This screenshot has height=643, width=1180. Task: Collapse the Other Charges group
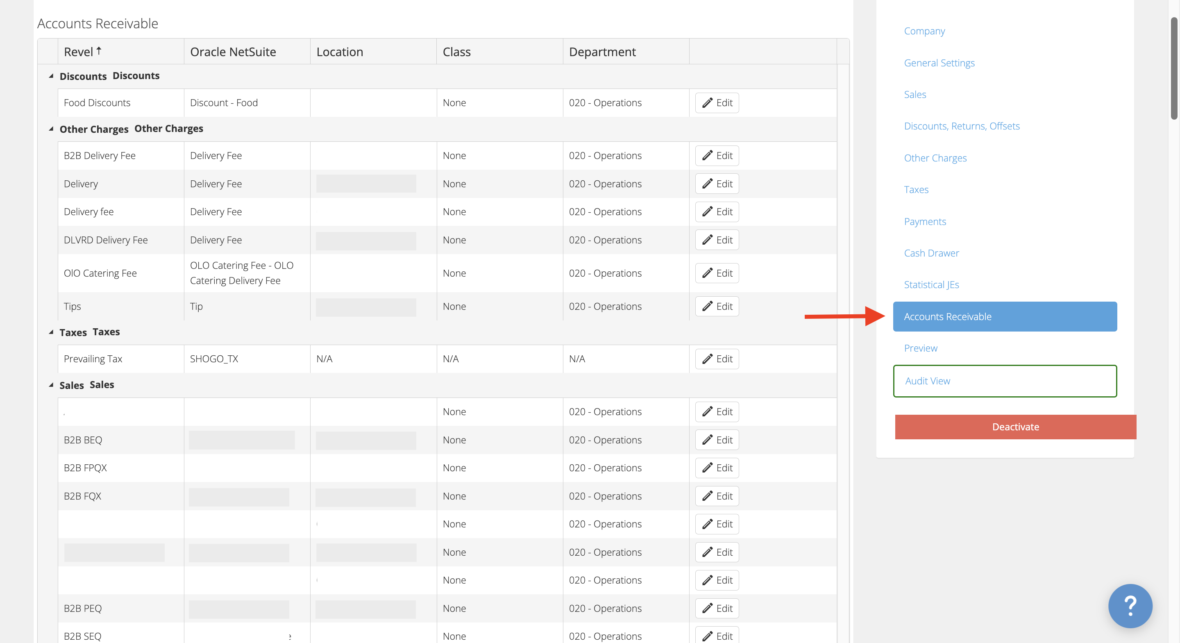point(51,129)
